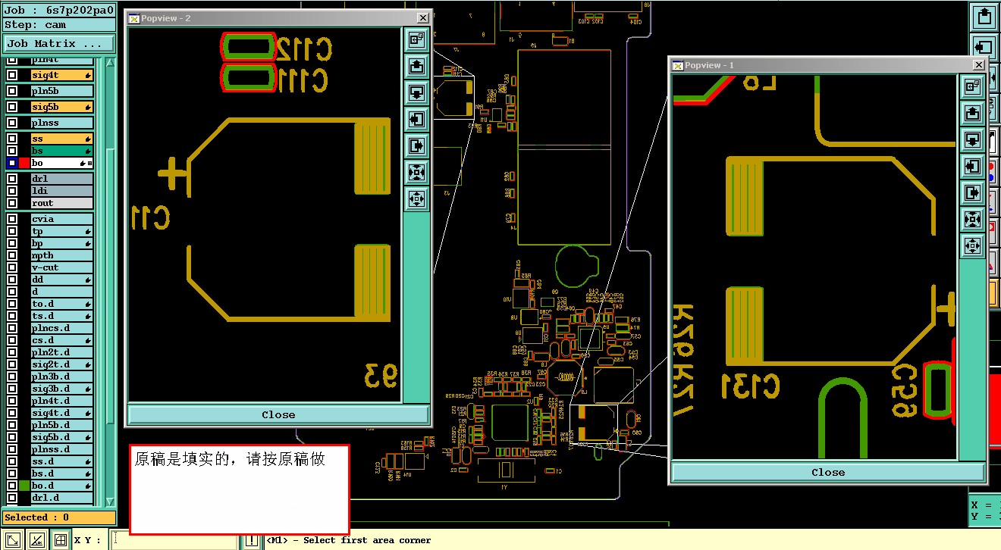Click X button in Popview-2 title bar

click(x=422, y=18)
